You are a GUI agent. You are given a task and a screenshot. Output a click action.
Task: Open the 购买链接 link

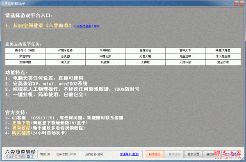coord(21,133)
